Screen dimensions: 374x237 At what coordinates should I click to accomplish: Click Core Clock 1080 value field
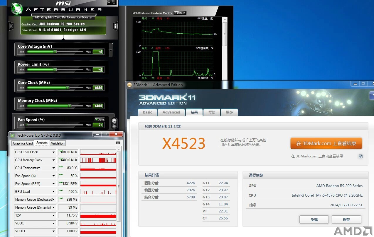98,88
